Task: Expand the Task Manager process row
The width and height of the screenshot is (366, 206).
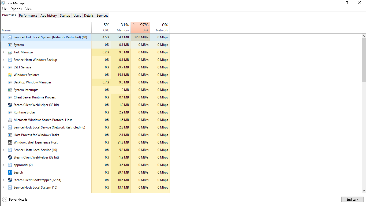Action: pos(3,52)
